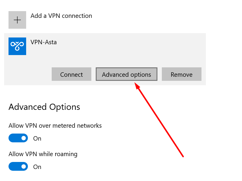Connect to the VPN-Asta connection

point(71,74)
